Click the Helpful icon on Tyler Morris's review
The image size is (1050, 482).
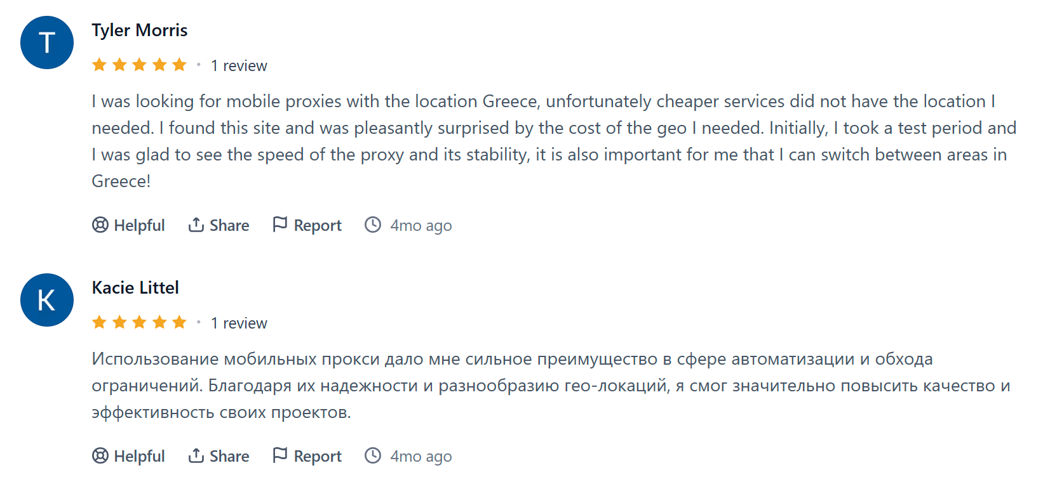click(x=100, y=225)
